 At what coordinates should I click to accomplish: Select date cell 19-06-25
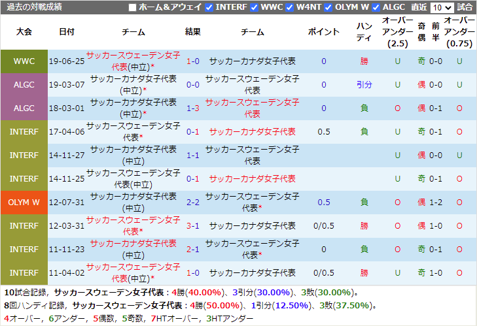[67, 61]
